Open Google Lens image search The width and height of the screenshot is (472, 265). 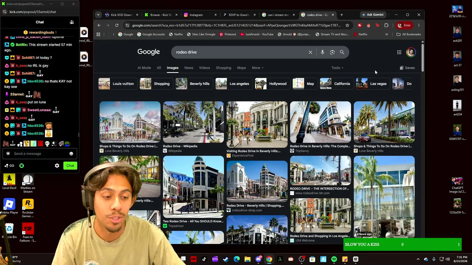[332, 52]
